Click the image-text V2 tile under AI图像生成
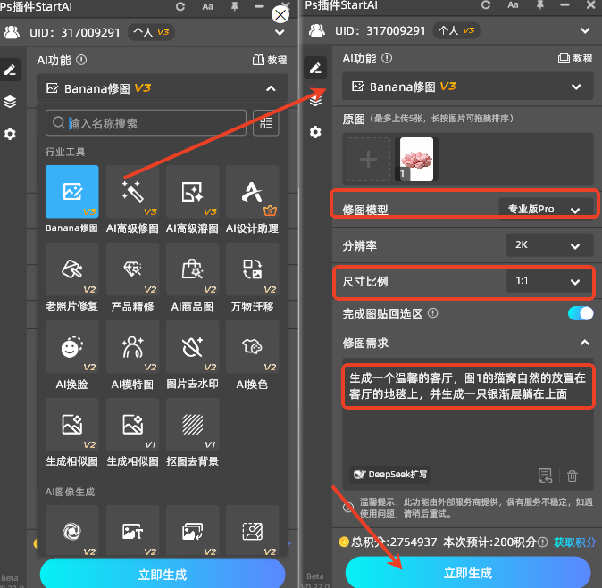 pos(132,531)
